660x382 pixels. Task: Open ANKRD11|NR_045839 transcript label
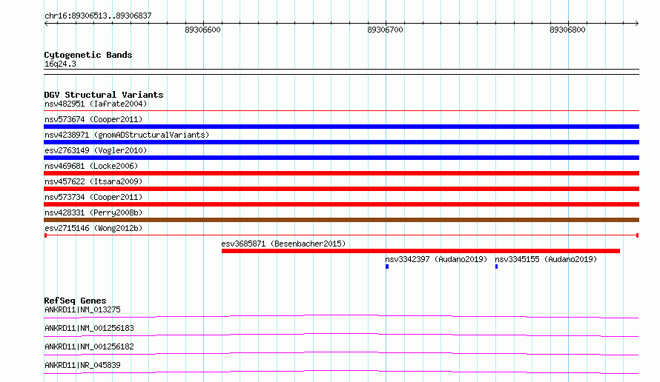pos(82,365)
